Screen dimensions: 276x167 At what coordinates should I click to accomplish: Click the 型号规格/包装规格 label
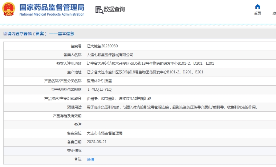66,90
